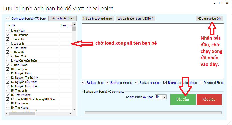Viewport: 232px width, 125px height.
Task: Toggle checkbox for 8. Nguyễn Xuân Tuấn
Action: tap(8, 61)
